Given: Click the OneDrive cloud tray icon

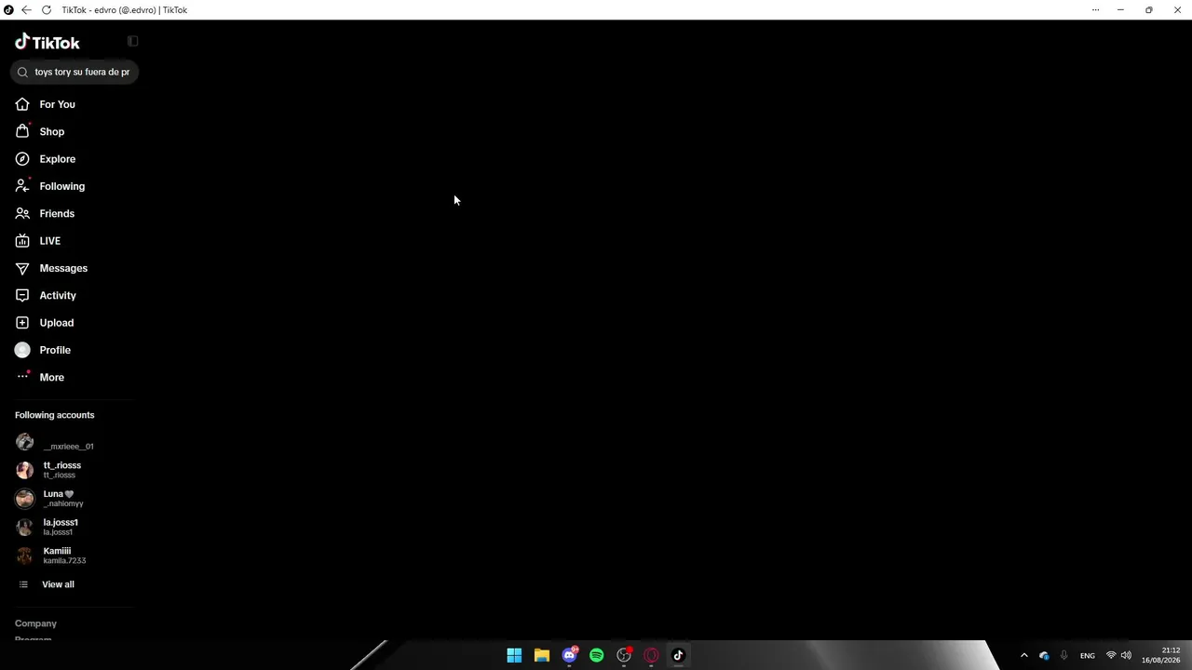Looking at the screenshot, I should [1044, 655].
